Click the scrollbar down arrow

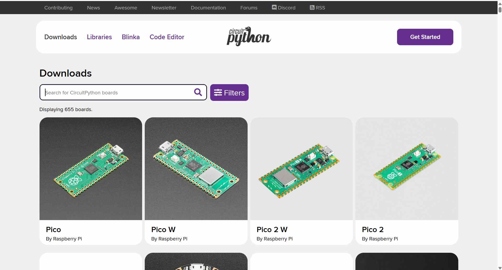coord(500,268)
